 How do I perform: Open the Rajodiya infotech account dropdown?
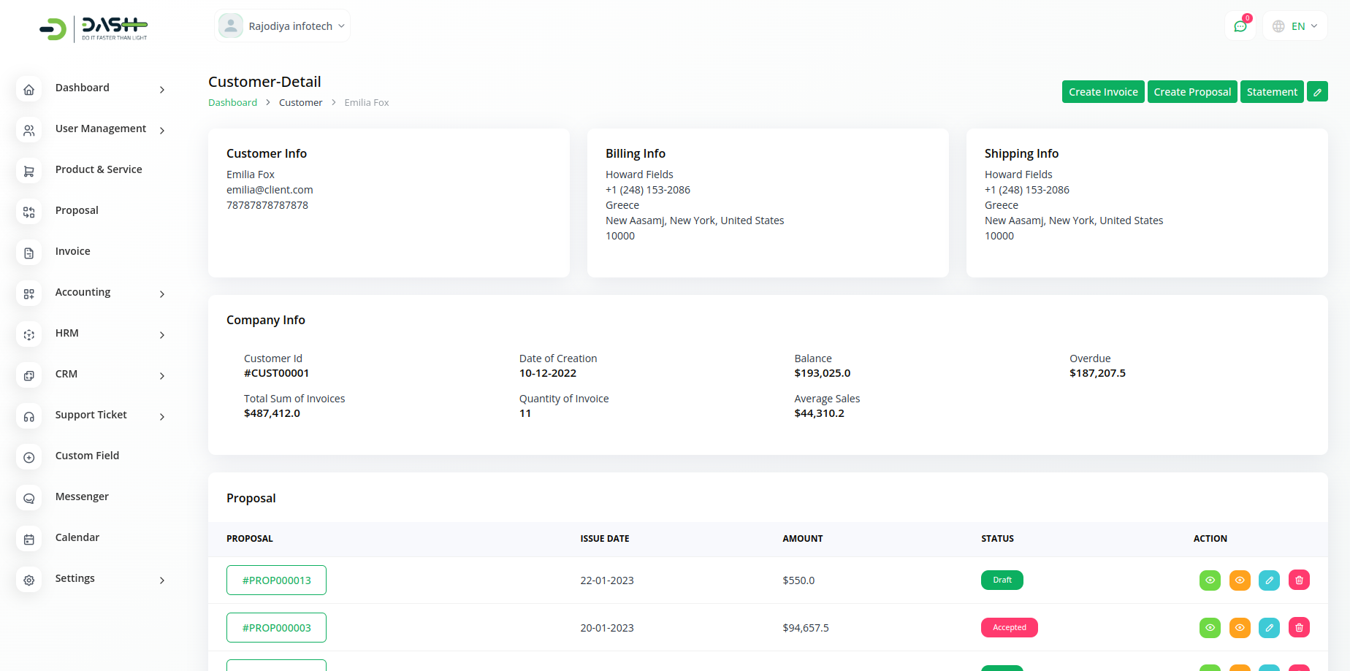pyautogui.click(x=283, y=26)
